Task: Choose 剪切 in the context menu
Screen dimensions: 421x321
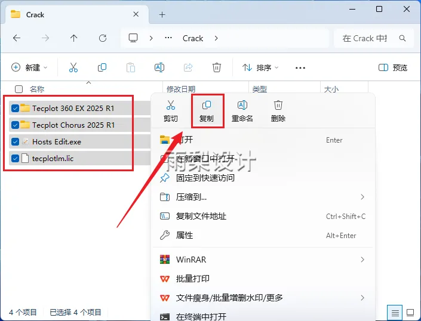Action: tap(171, 111)
